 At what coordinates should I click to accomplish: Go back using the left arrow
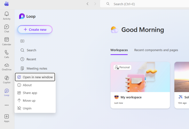point(88,4)
